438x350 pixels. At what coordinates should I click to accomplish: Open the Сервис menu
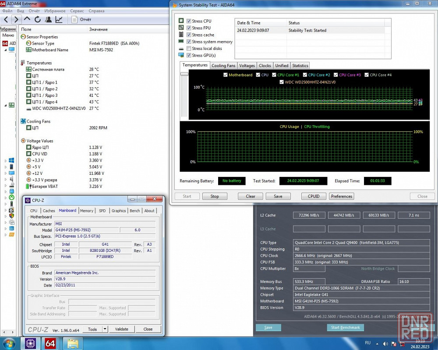point(77,11)
